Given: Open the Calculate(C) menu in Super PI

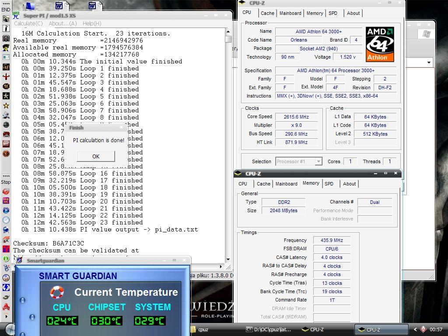Looking at the screenshot, I should point(28,24).
